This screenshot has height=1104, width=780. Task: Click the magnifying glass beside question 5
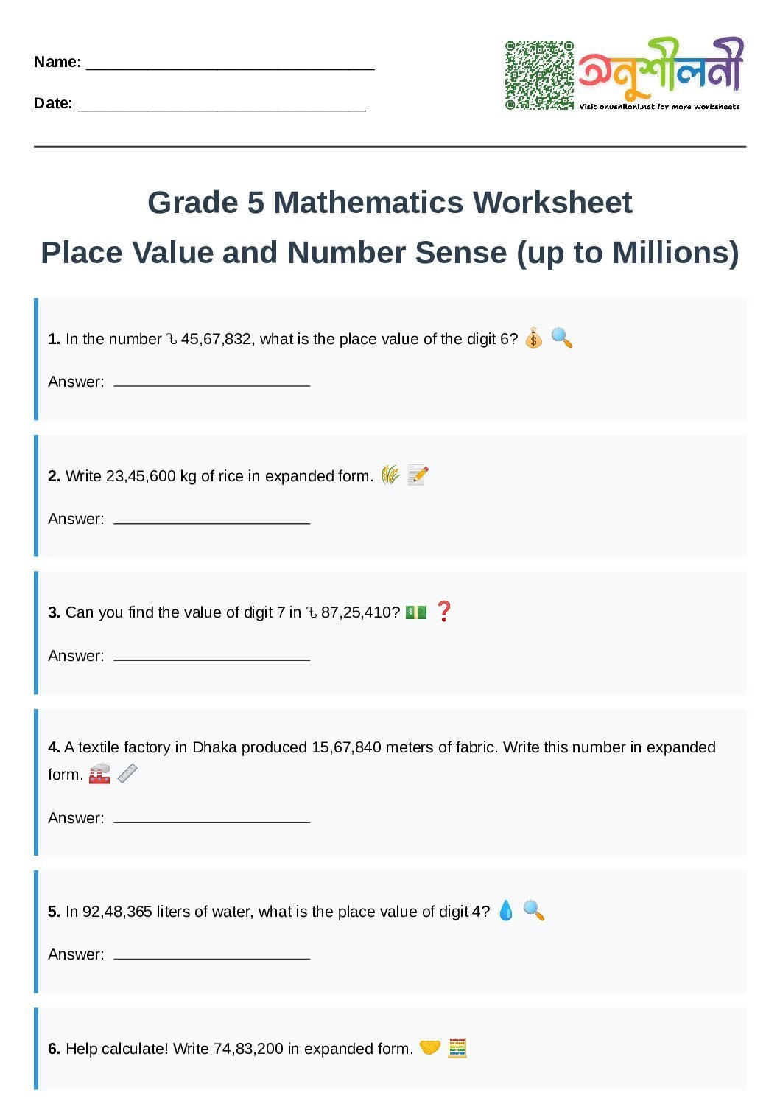tap(534, 911)
